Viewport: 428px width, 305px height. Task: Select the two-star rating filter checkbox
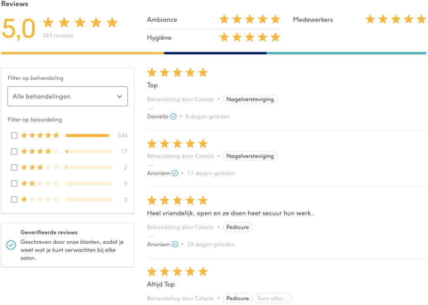coord(14,183)
